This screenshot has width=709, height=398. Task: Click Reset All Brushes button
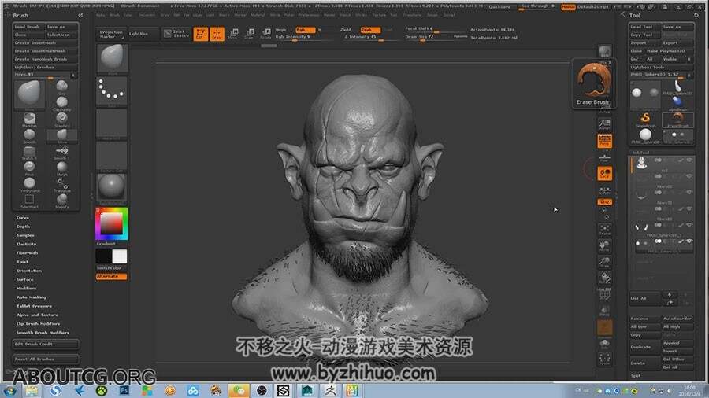pyautogui.click(x=45, y=359)
